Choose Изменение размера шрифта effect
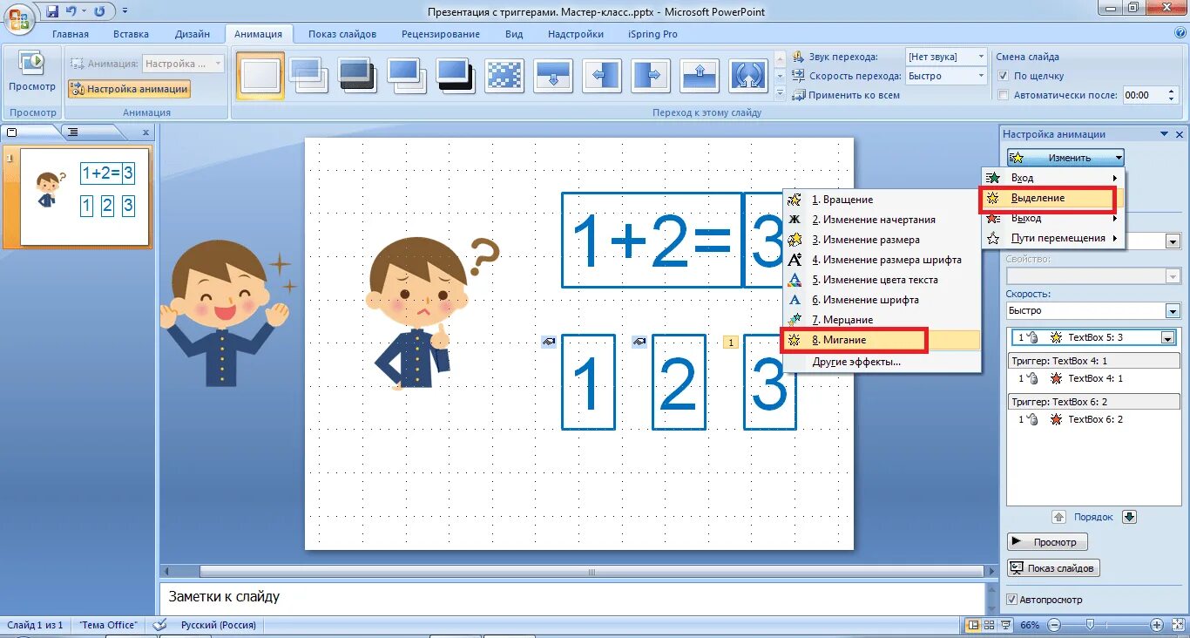This screenshot has width=1190, height=638. pyautogui.click(x=882, y=260)
